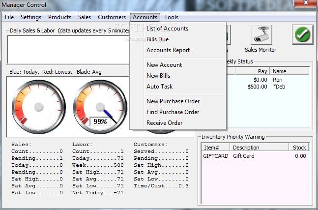The height and width of the screenshot is (210, 318).
Task: Choose New Account menu entry
Action: point(178,65)
